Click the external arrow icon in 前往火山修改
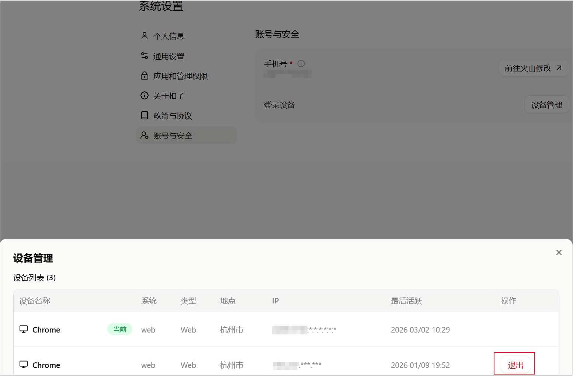 click(559, 68)
